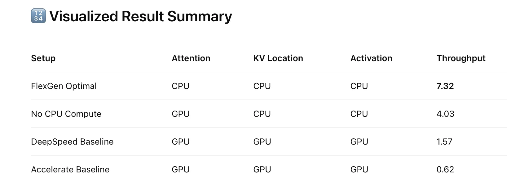Click the 0.62 throughput value
Screen dimensions: 520x186
[x=445, y=169]
